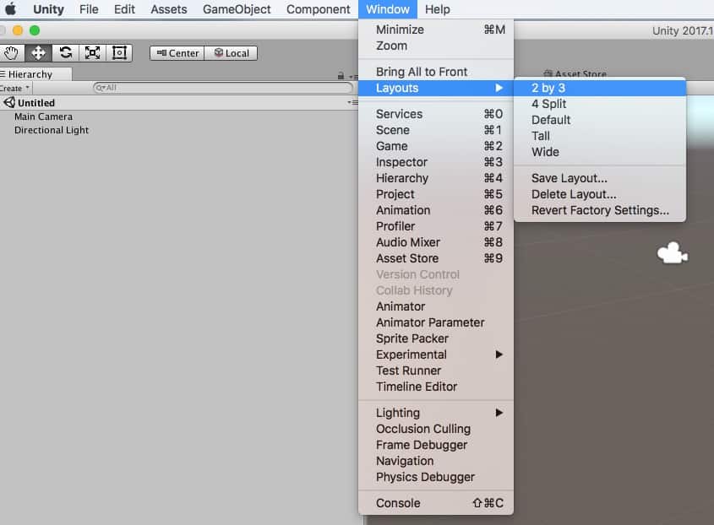Open the Assets menu
Image resolution: width=714 pixels, height=525 pixels.
169,9
